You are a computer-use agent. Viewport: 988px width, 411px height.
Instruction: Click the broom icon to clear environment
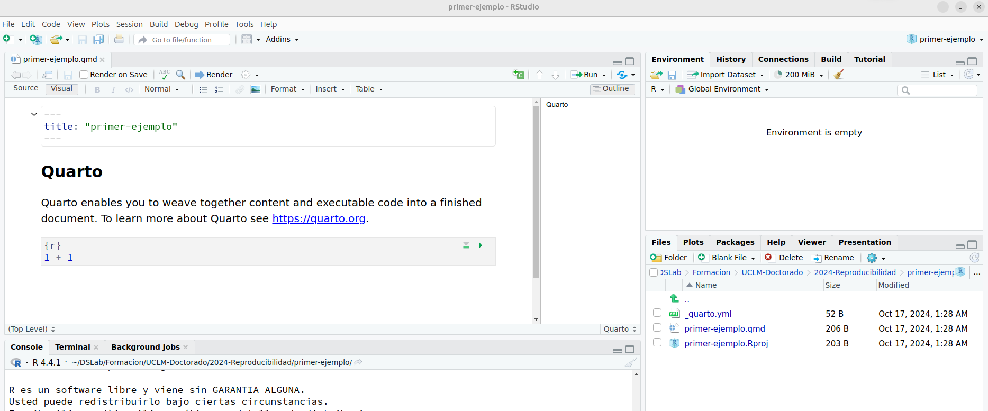tap(838, 75)
